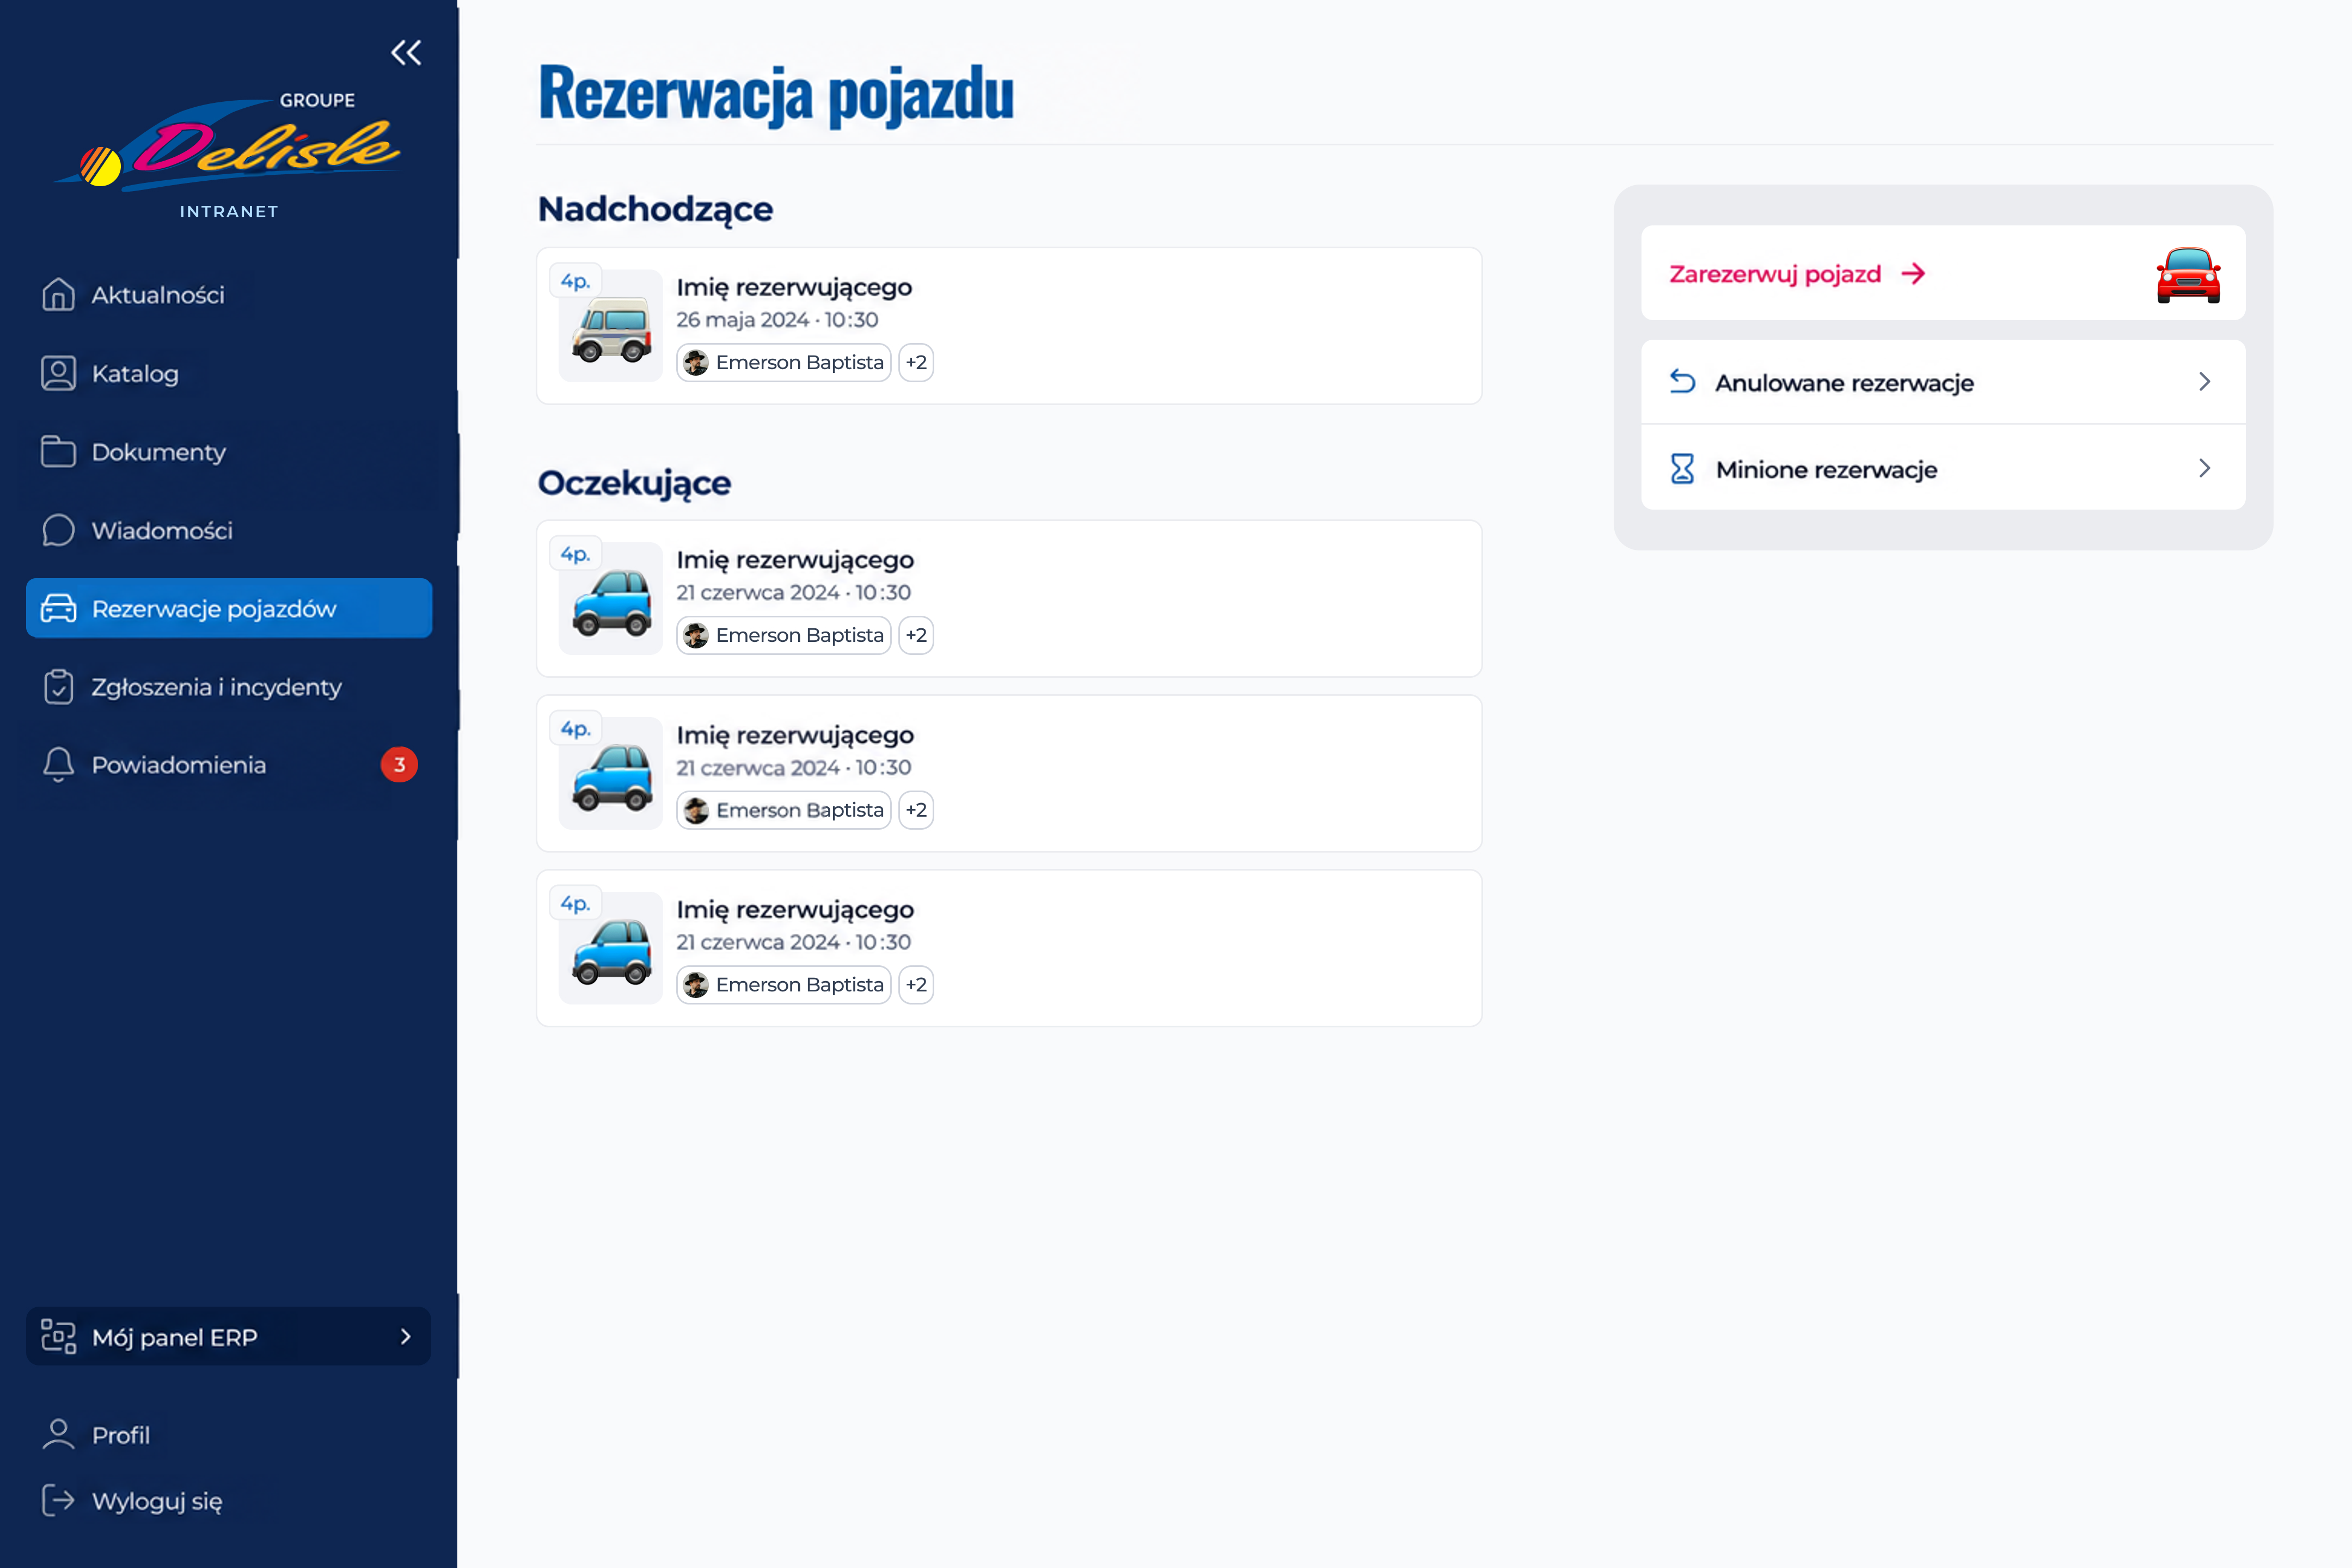Collapse the sidebar with double chevron icon
The height and width of the screenshot is (1568, 2352).
pyautogui.click(x=406, y=53)
